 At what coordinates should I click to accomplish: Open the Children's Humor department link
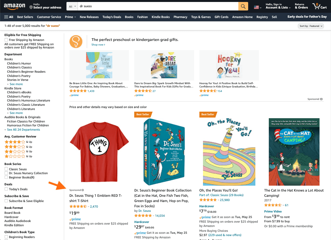click(x=19, y=64)
